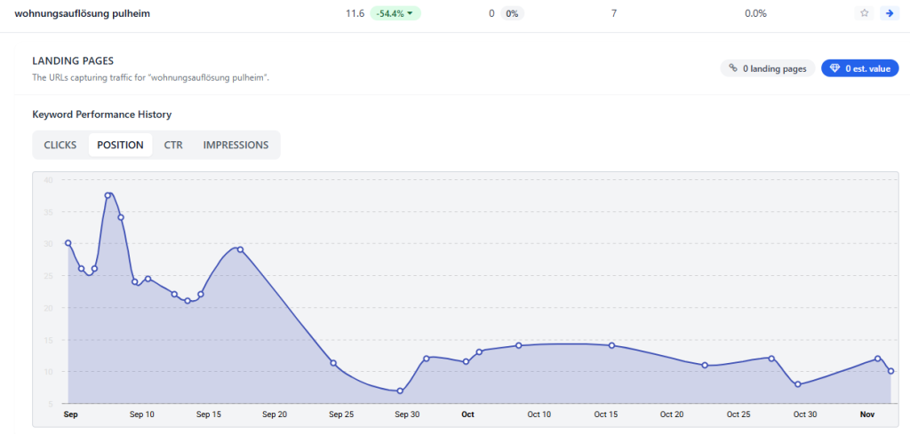
Task: Switch to the CLICKS tab
Action: coord(60,145)
